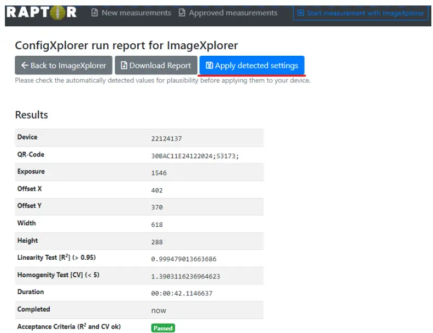Click the Exposure row label
The image size is (433, 333).
(31, 172)
